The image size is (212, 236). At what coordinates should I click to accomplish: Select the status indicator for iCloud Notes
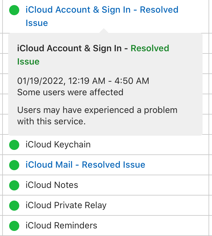coord(14,185)
